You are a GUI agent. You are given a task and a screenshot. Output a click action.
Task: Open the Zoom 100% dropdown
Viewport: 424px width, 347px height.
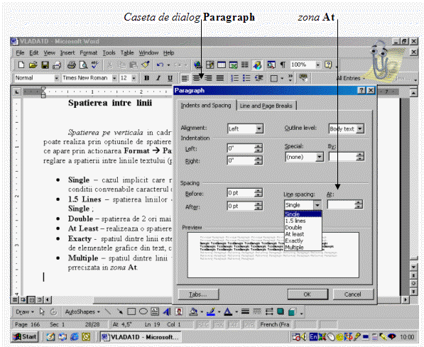pyautogui.click(x=318, y=65)
